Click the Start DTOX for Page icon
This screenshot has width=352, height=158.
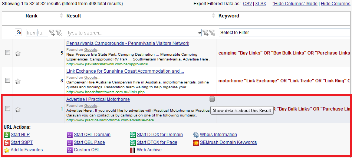point(133,142)
